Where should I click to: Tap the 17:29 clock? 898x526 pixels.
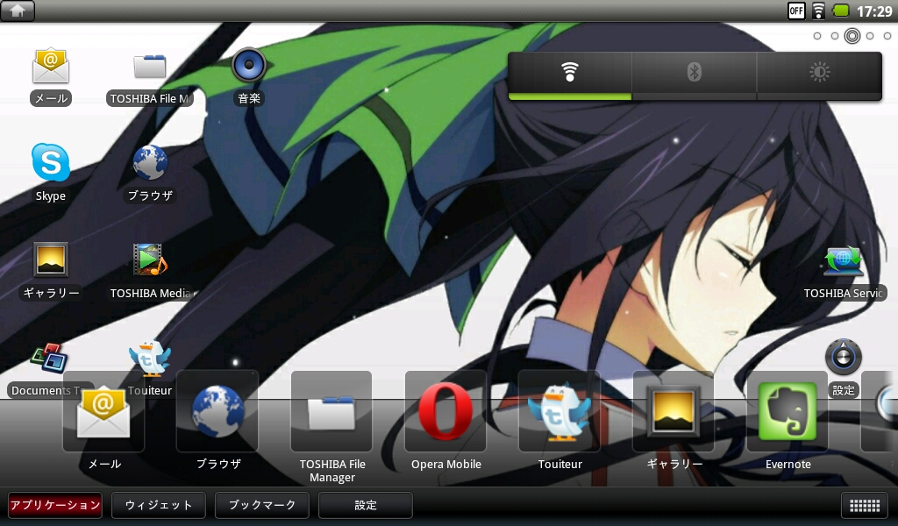coord(874,11)
